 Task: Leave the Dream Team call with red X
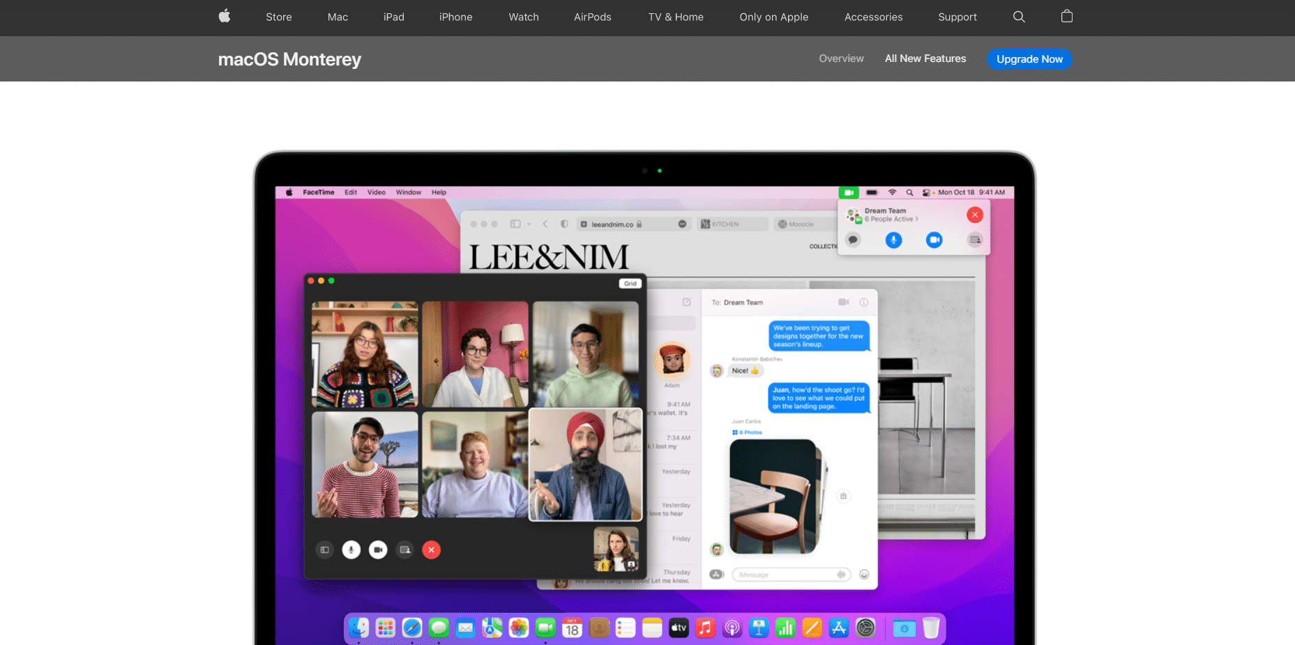pos(975,215)
